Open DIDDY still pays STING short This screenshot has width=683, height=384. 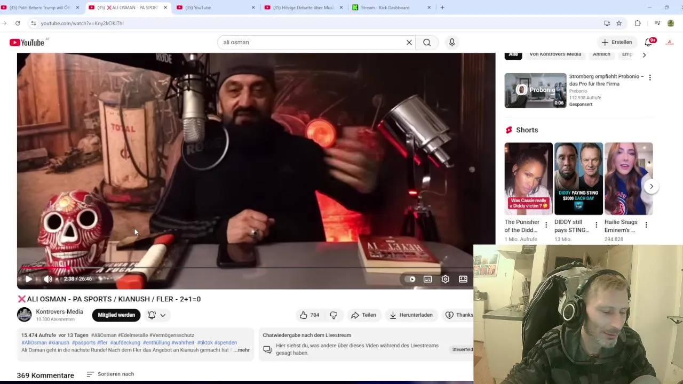[x=578, y=178]
